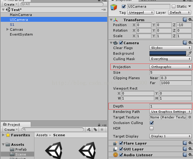Open Hierarchy Create menu
This screenshot has width=193, height=159.
point(10,4)
